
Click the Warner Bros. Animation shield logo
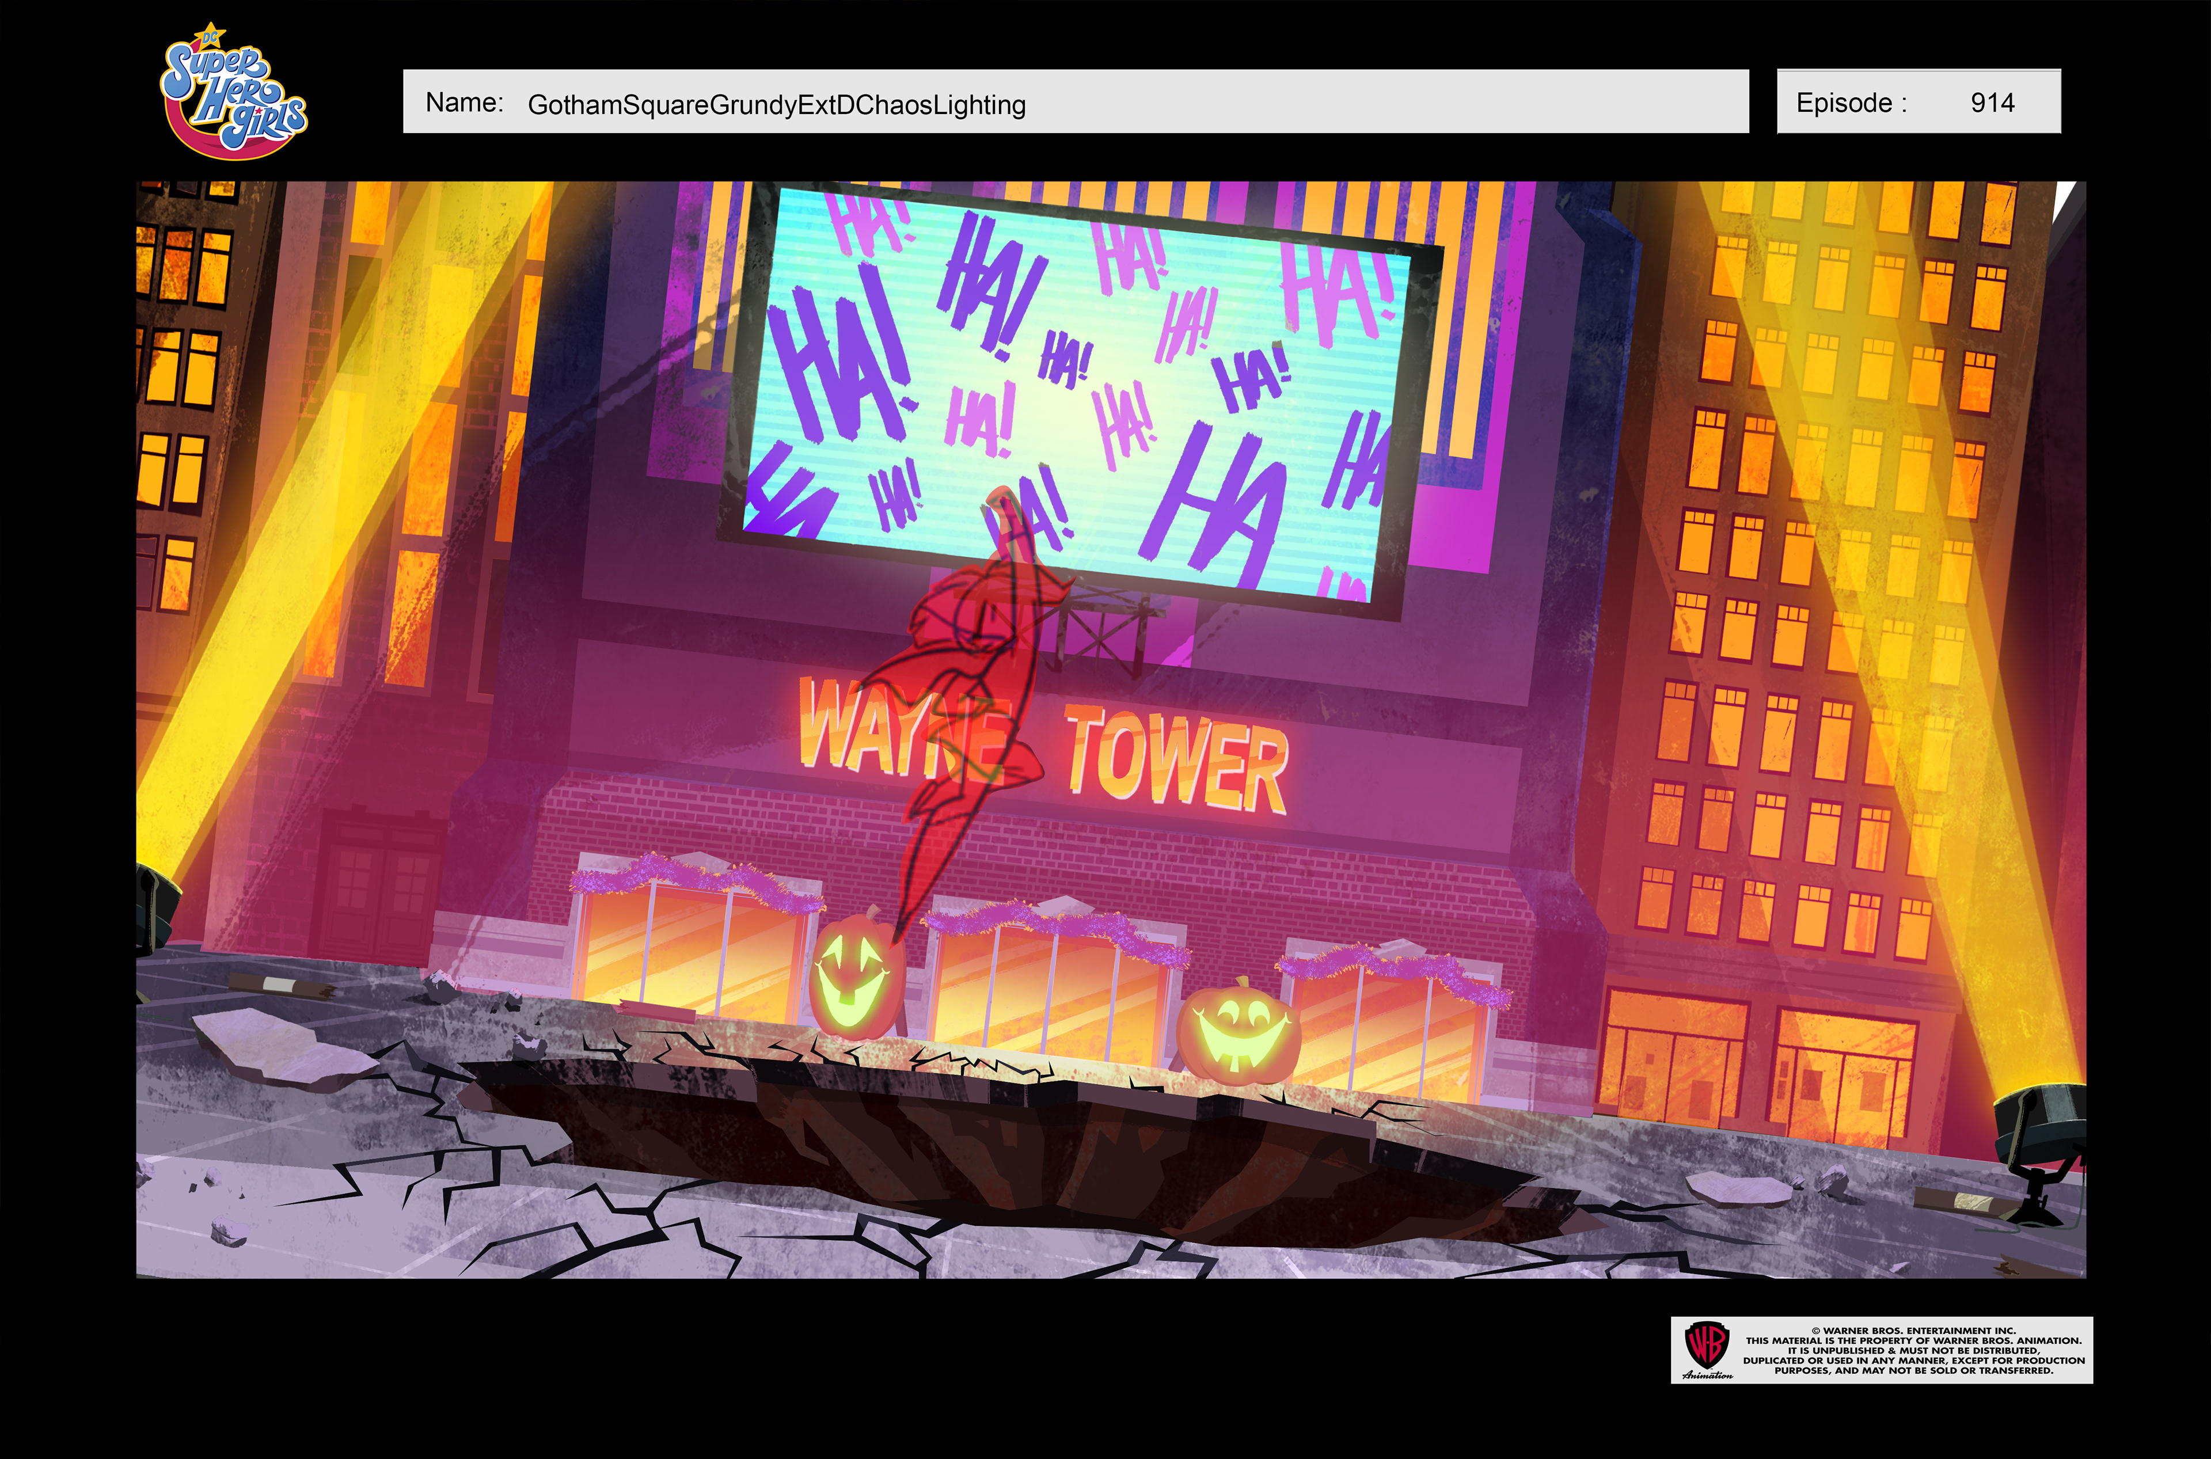click(x=1708, y=1346)
